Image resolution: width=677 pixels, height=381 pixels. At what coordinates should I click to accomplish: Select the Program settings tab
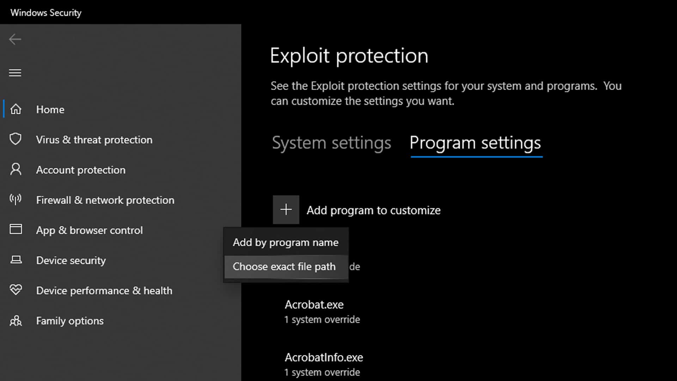[475, 143]
